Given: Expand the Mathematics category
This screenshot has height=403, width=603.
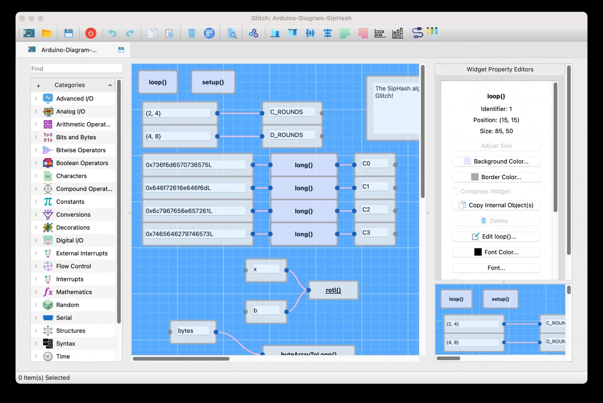Looking at the screenshot, I should click(36, 292).
